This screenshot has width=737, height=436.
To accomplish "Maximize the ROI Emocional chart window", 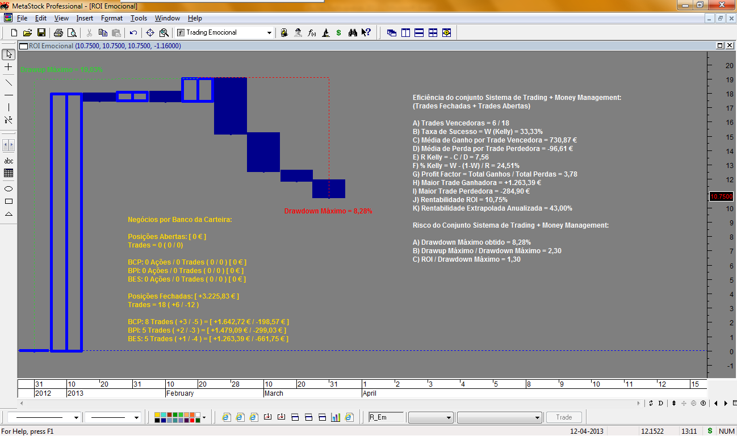I will 720,45.
